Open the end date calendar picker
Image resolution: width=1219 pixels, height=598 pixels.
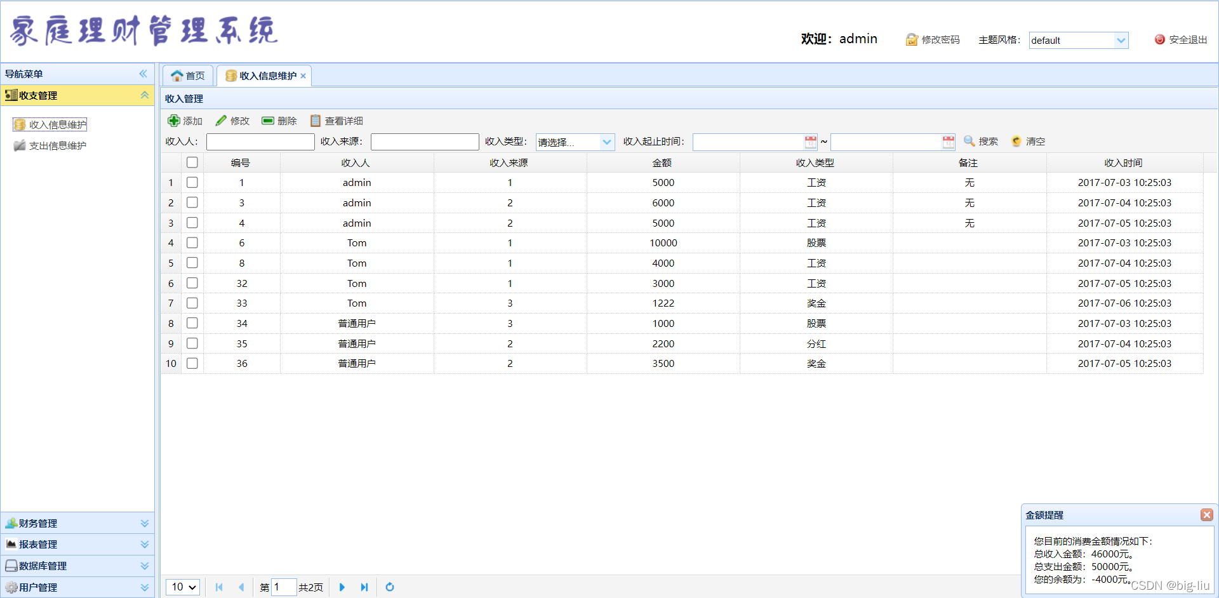pyautogui.click(x=949, y=142)
